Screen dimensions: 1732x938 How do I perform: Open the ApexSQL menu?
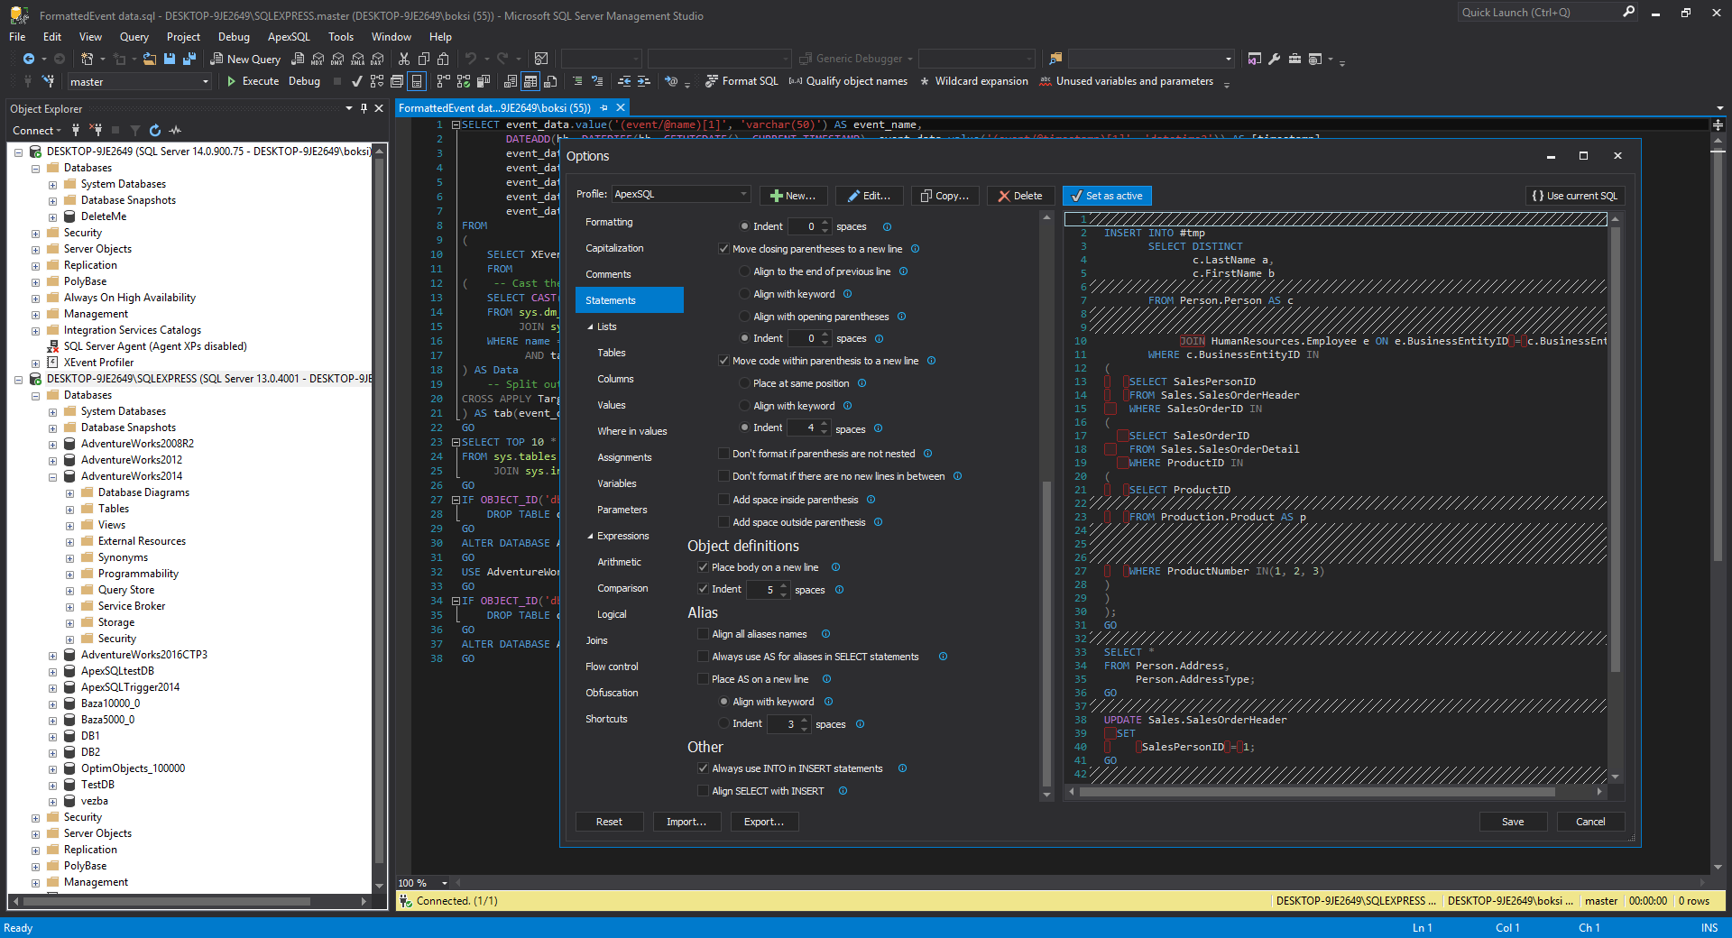(x=289, y=37)
